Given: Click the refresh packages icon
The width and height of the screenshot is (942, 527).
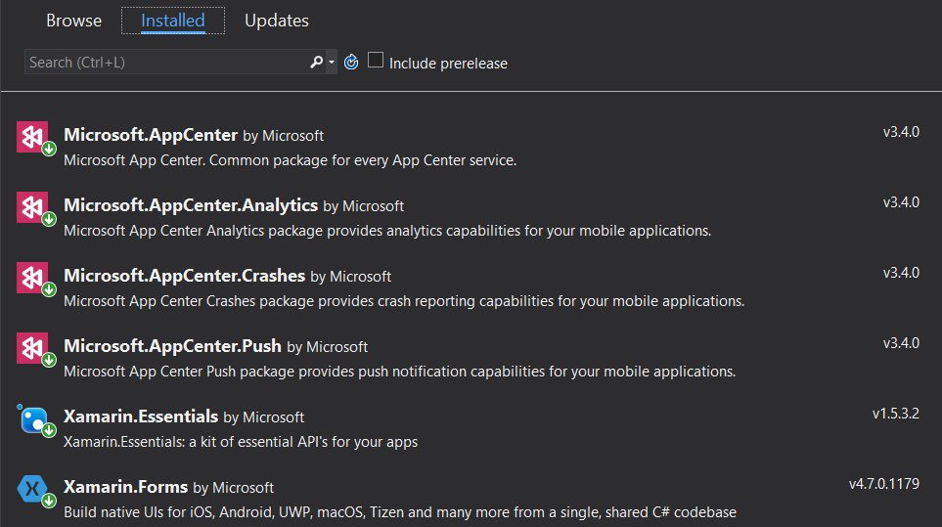Looking at the screenshot, I should (x=351, y=62).
